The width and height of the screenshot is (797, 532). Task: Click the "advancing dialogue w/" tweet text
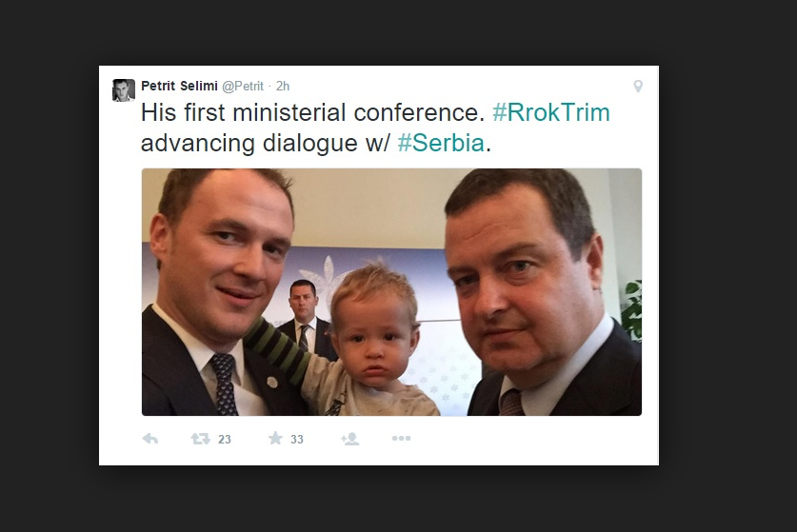[x=264, y=144]
